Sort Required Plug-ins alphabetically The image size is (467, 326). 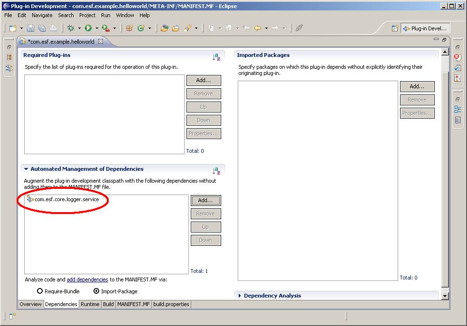216,57
